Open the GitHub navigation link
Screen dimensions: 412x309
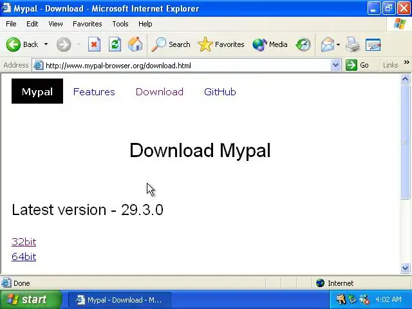(220, 91)
